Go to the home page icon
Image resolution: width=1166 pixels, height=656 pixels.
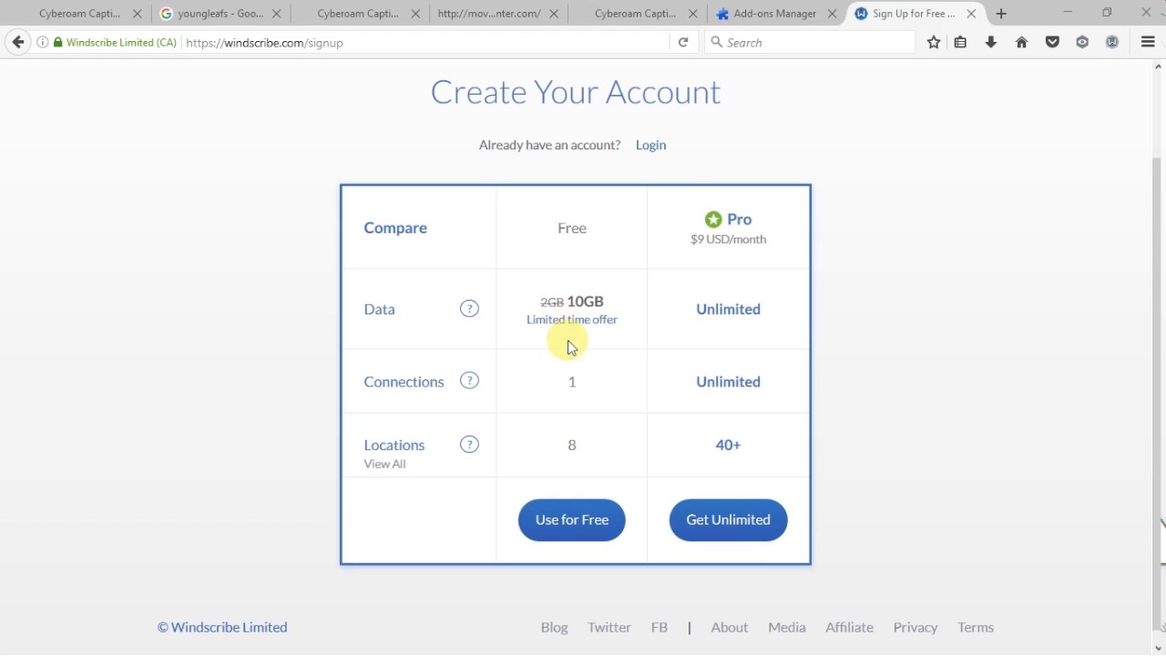tap(1021, 42)
